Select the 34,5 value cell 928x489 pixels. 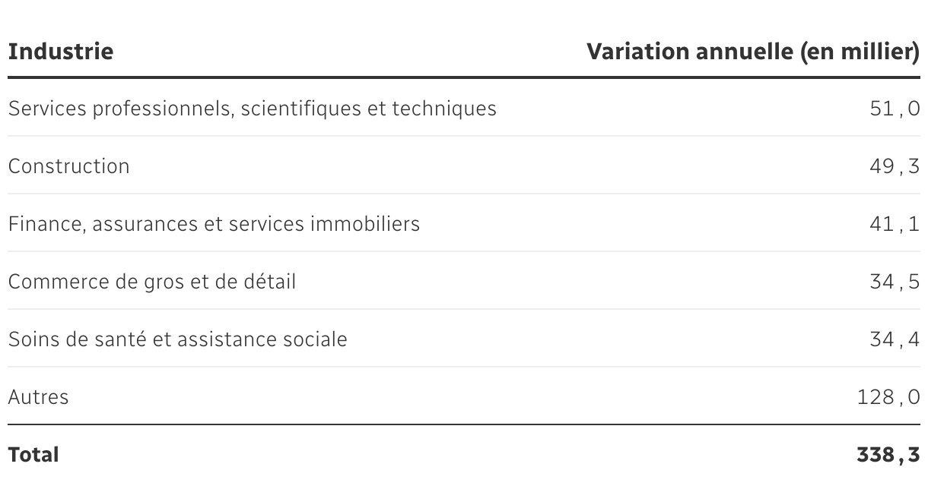point(895,282)
